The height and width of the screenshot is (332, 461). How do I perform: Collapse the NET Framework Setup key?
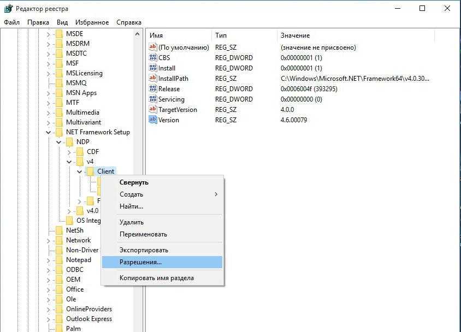(49, 132)
